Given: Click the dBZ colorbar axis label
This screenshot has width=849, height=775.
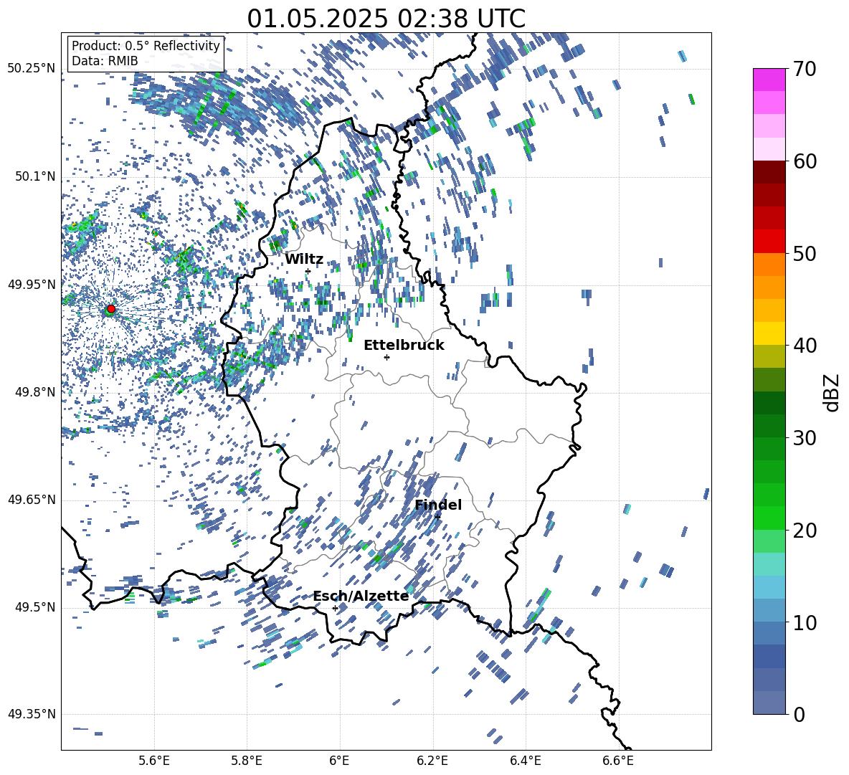Looking at the screenshot, I should [x=833, y=392].
